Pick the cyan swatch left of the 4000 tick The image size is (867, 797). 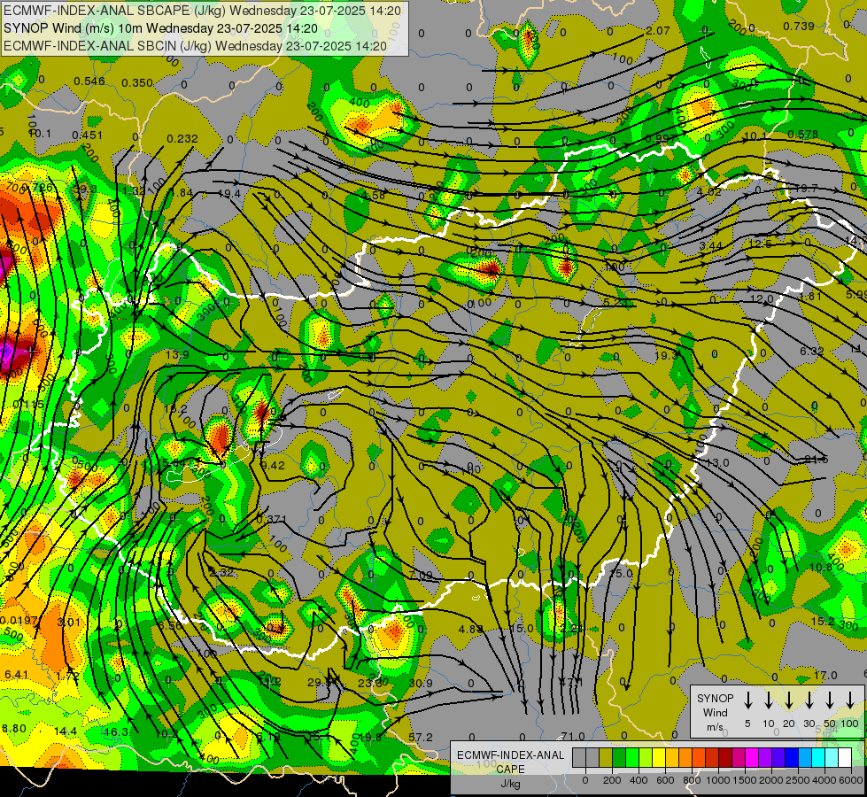point(817,758)
